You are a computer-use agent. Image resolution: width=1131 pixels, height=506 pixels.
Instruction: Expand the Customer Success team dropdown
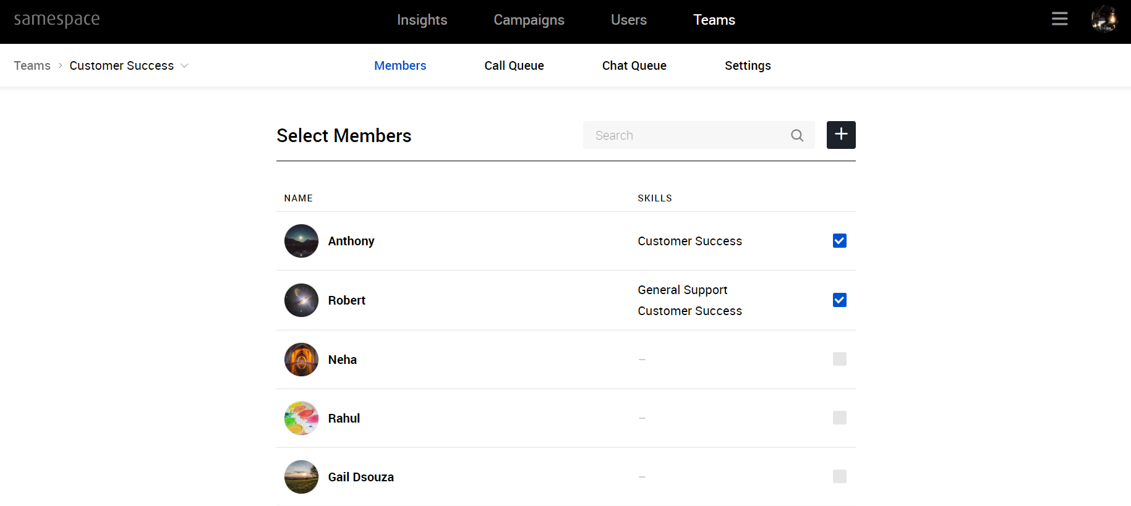point(184,65)
